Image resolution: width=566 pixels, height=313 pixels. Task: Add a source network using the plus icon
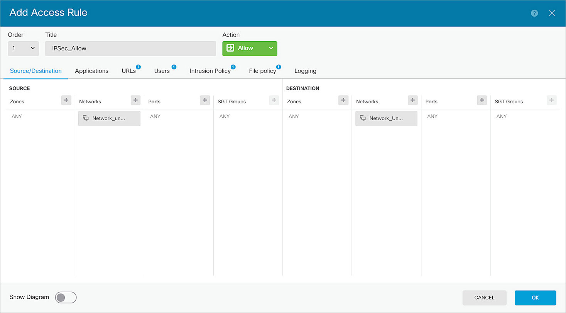pos(135,100)
